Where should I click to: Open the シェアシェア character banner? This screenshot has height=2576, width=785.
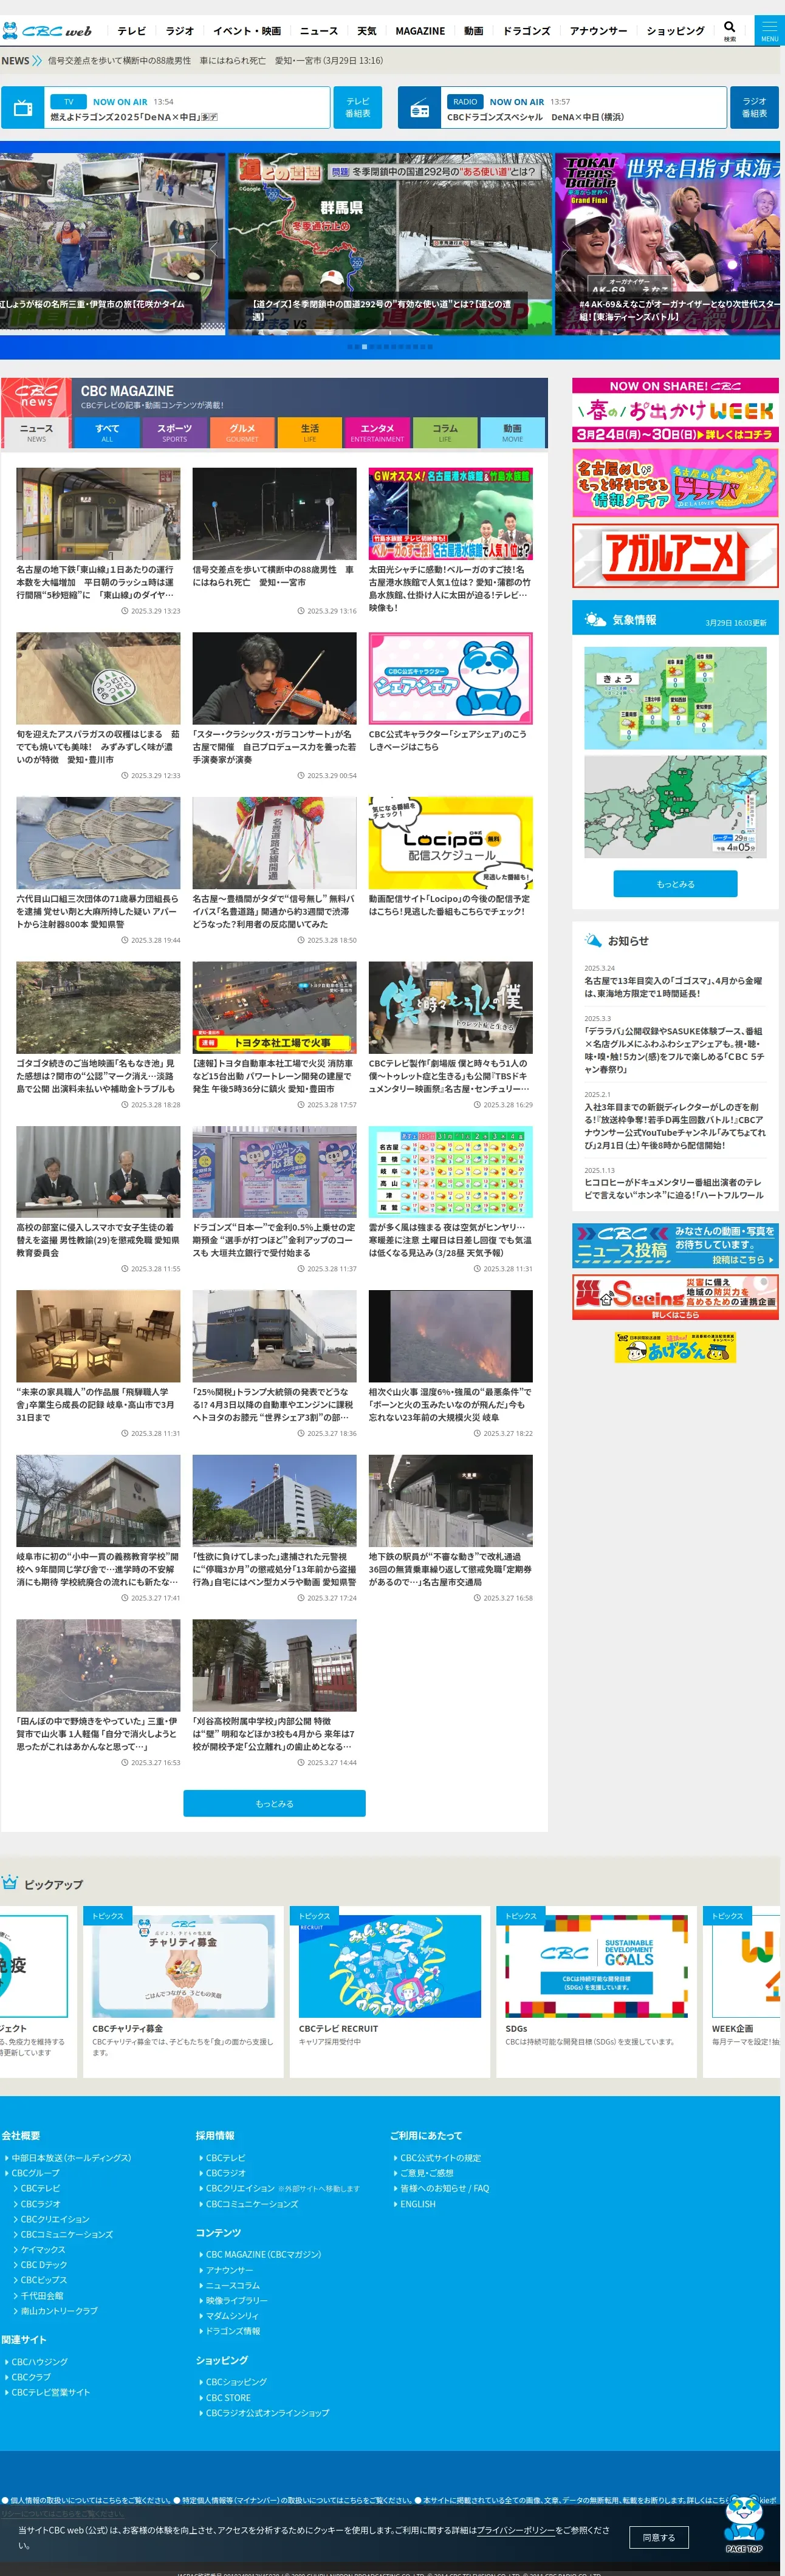coord(450,678)
